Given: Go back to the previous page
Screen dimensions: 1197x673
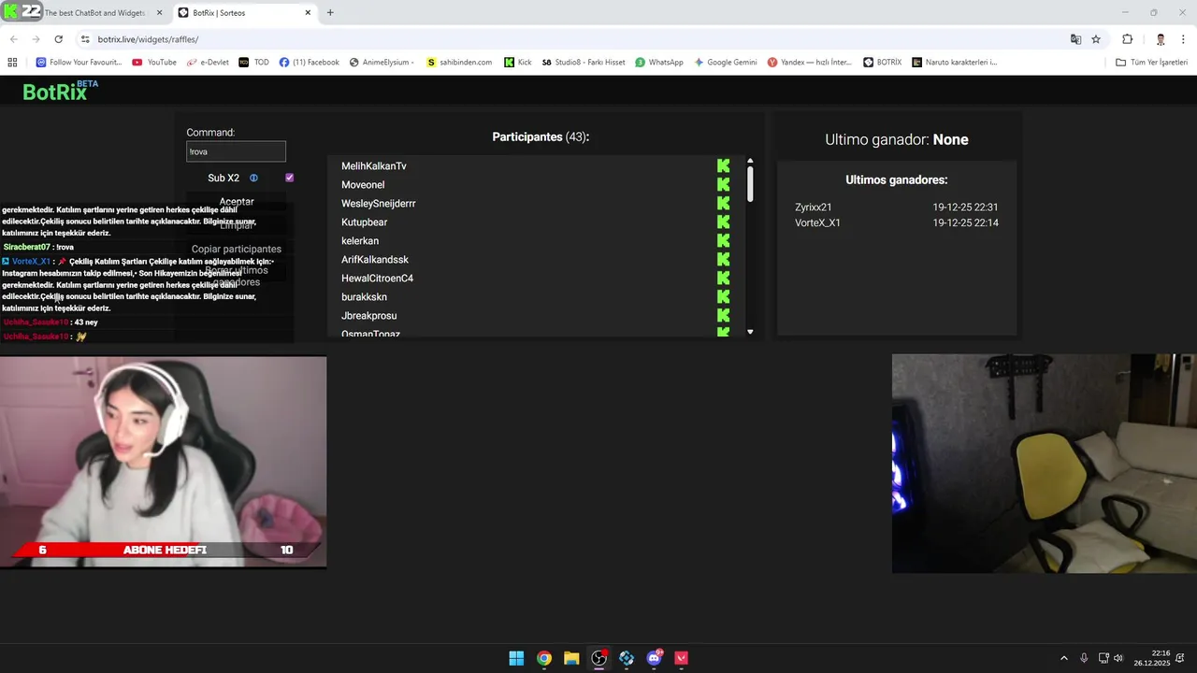Looking at the screenshot, I should click(x=13, y=39).
